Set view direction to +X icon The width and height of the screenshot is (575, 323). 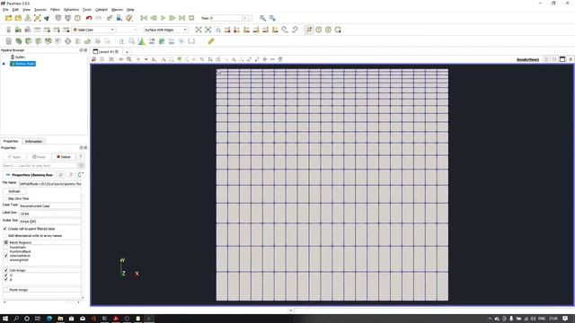[227, 30]
